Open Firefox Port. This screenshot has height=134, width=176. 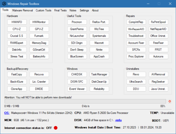pos(99,22)
